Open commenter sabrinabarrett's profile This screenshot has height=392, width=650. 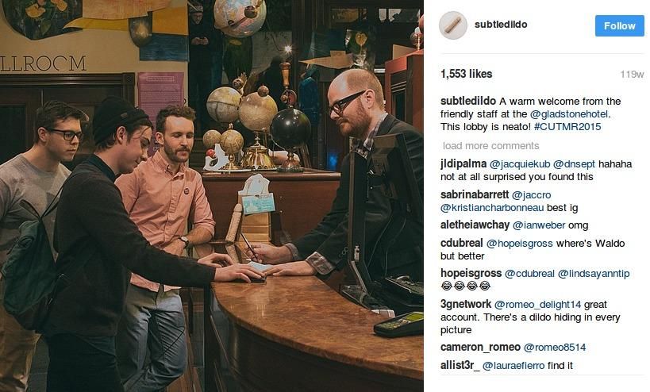[475, 194]
